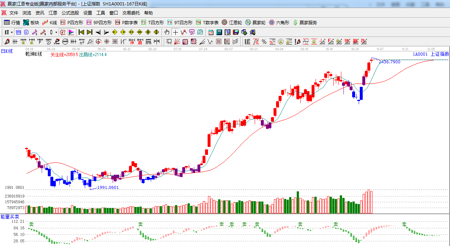Jump to first bar with skip-back arrow
This screenshot has height=246, width=450.
point(81,32)
